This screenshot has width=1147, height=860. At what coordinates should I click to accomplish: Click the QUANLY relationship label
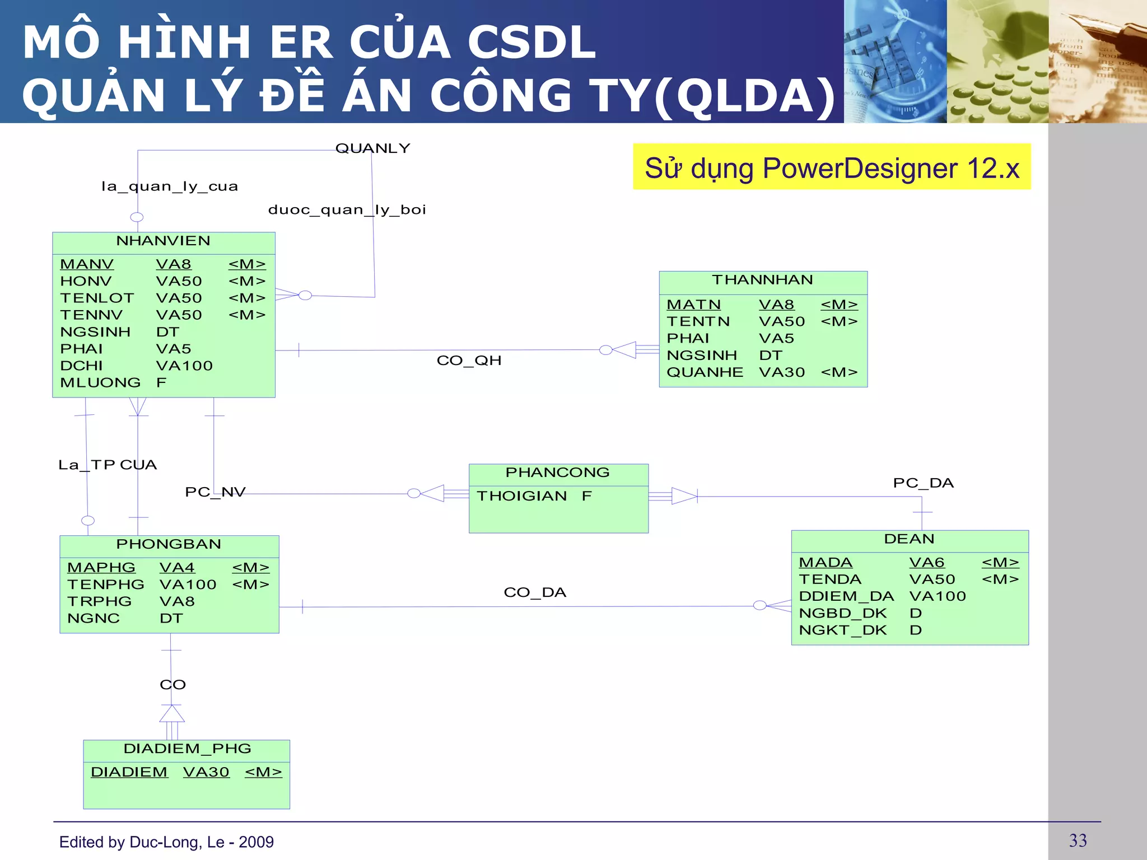point(372,148)
